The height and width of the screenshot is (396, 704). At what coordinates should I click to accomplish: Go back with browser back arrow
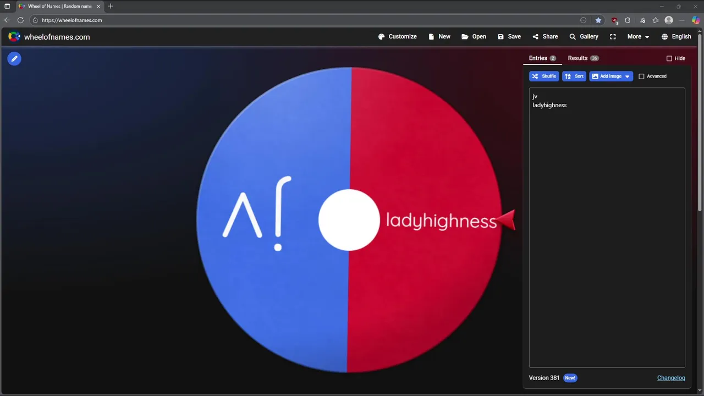[7, 20]
